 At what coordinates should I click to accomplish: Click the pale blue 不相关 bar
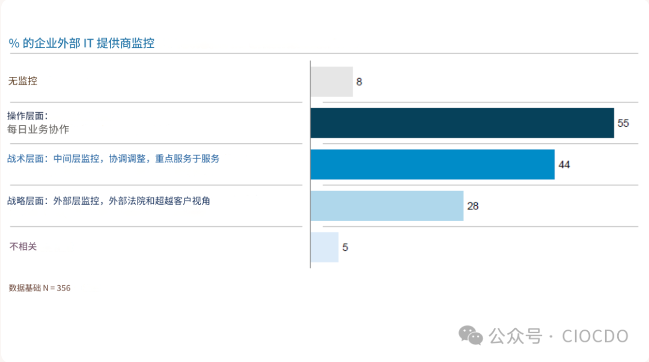pyautogui.click(x=324, y=247)
